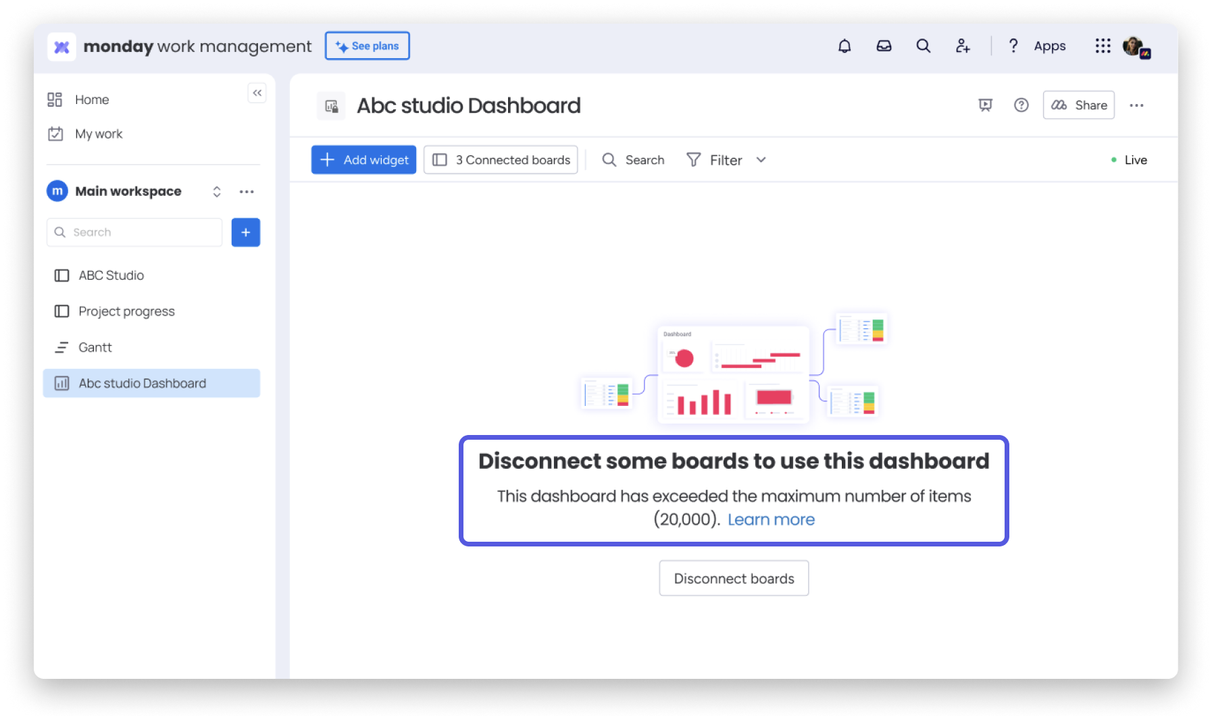
Task: Open the invite members icon
Action: [963, 46]
